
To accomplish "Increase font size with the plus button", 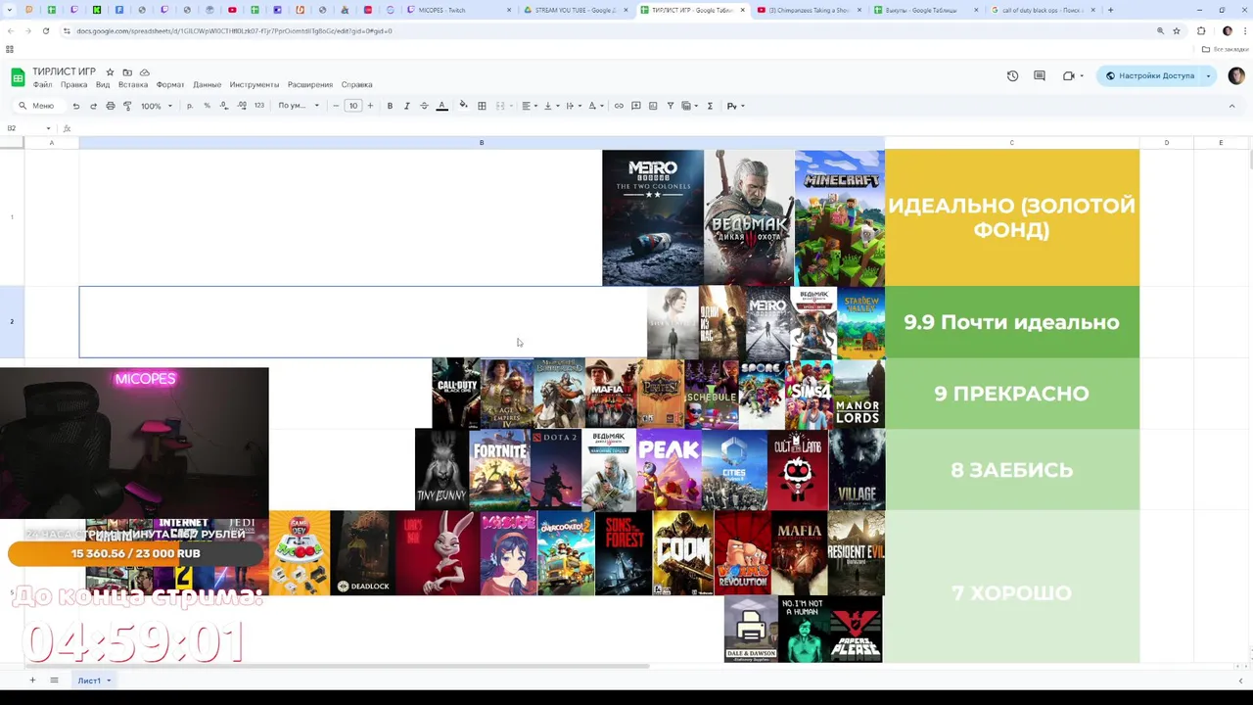I will pos(370,106).
